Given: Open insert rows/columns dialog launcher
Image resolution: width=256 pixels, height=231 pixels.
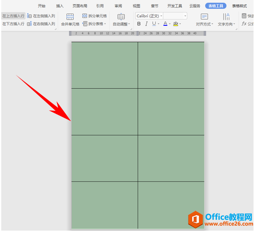Looking at the screenshot, I should [55, 29].
